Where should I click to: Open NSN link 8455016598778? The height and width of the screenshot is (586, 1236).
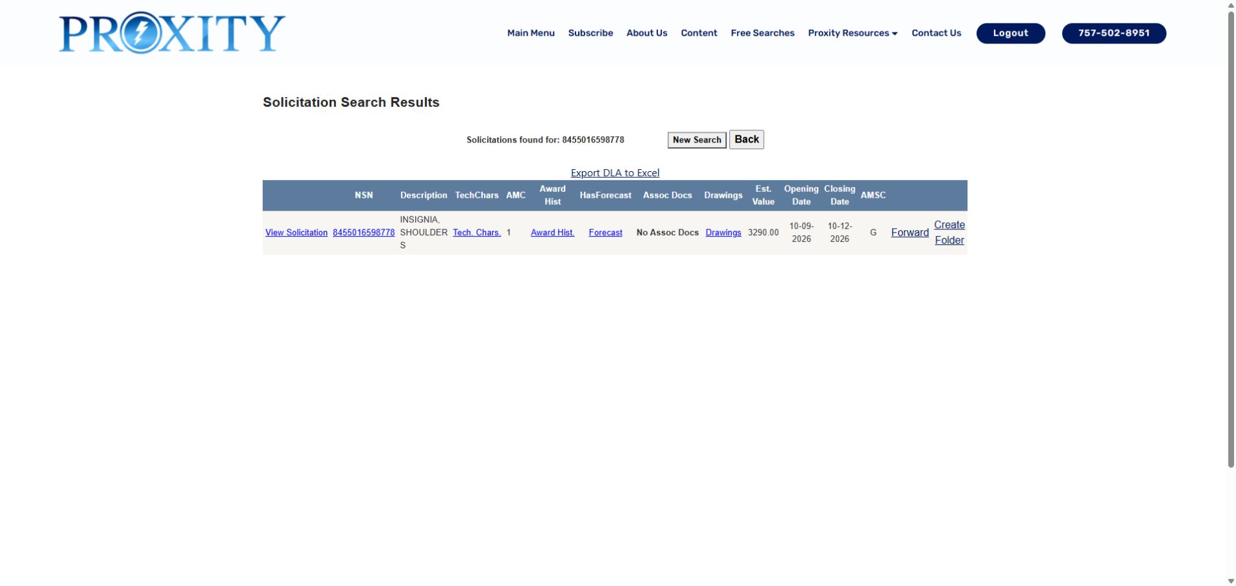click(x=364, y=233)
